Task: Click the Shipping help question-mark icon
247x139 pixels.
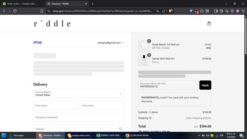Action: pos(150,118)
